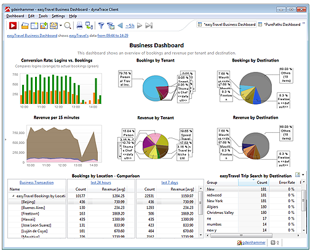The image size is (313, 252).
Task: Click the ~5h timeframe link in the toolbar
Action: (130, 26)
